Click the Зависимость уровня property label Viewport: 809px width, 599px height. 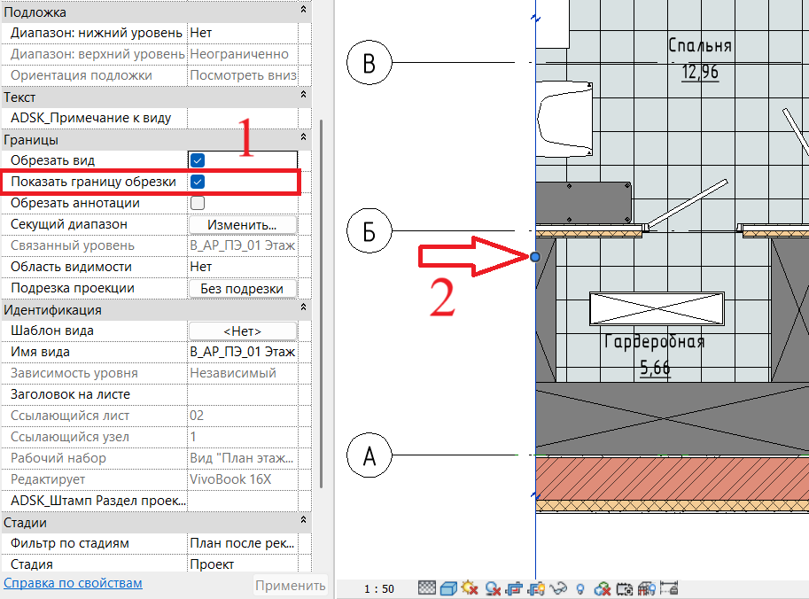(x=74, y=373)
